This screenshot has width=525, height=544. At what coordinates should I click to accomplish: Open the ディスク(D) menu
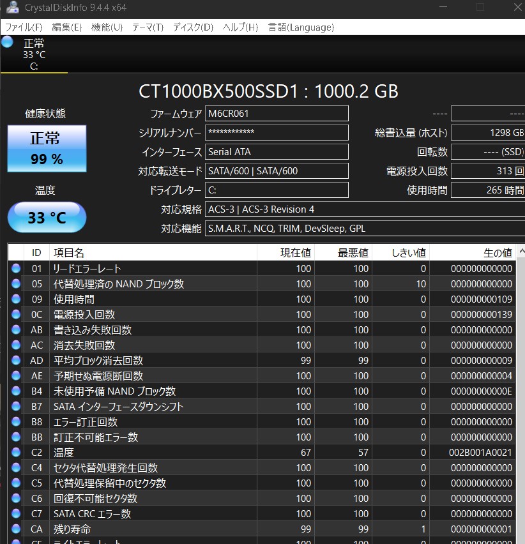click(193, 27)
